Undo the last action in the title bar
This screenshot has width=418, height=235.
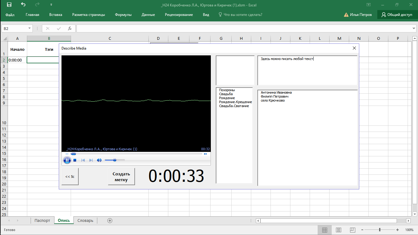[23, 5]
